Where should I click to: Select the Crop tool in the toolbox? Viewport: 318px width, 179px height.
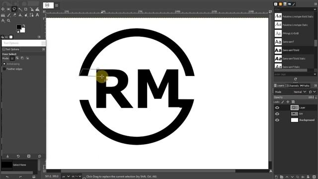tap(26, 9)
